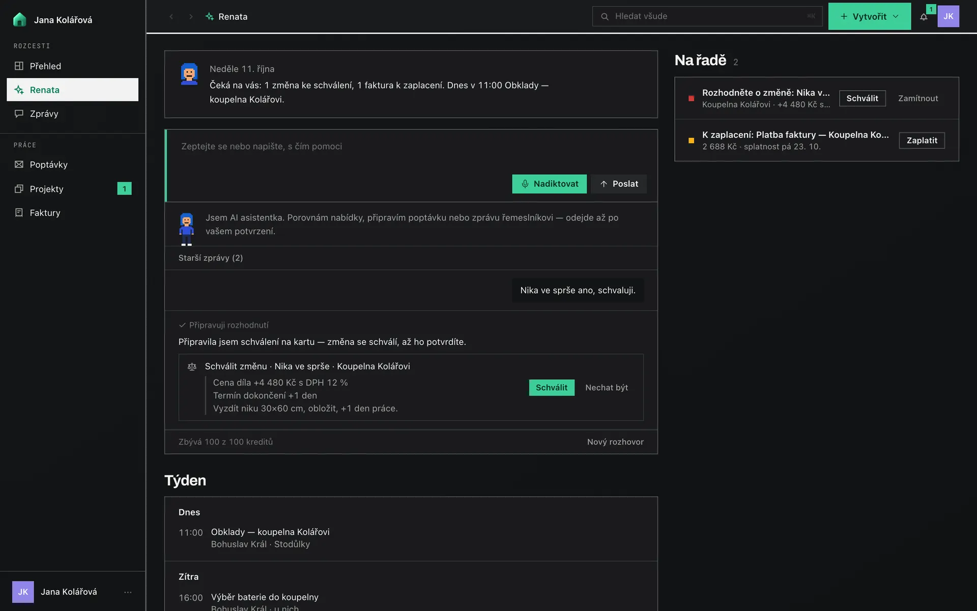Click Zamítnout in the Na řadě panel
Screen dimensions: 977x611
point(918,98)
